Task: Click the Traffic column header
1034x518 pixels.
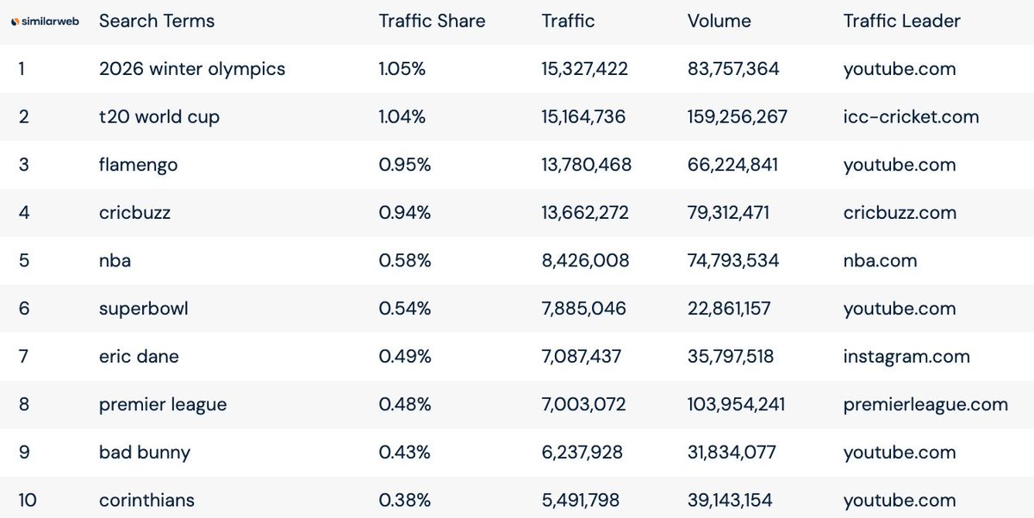Action: [568, 22]
